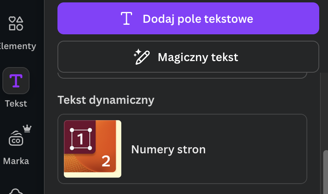
Task: Click the number 2 on the orange thumbnail
Action: point(106,161)
